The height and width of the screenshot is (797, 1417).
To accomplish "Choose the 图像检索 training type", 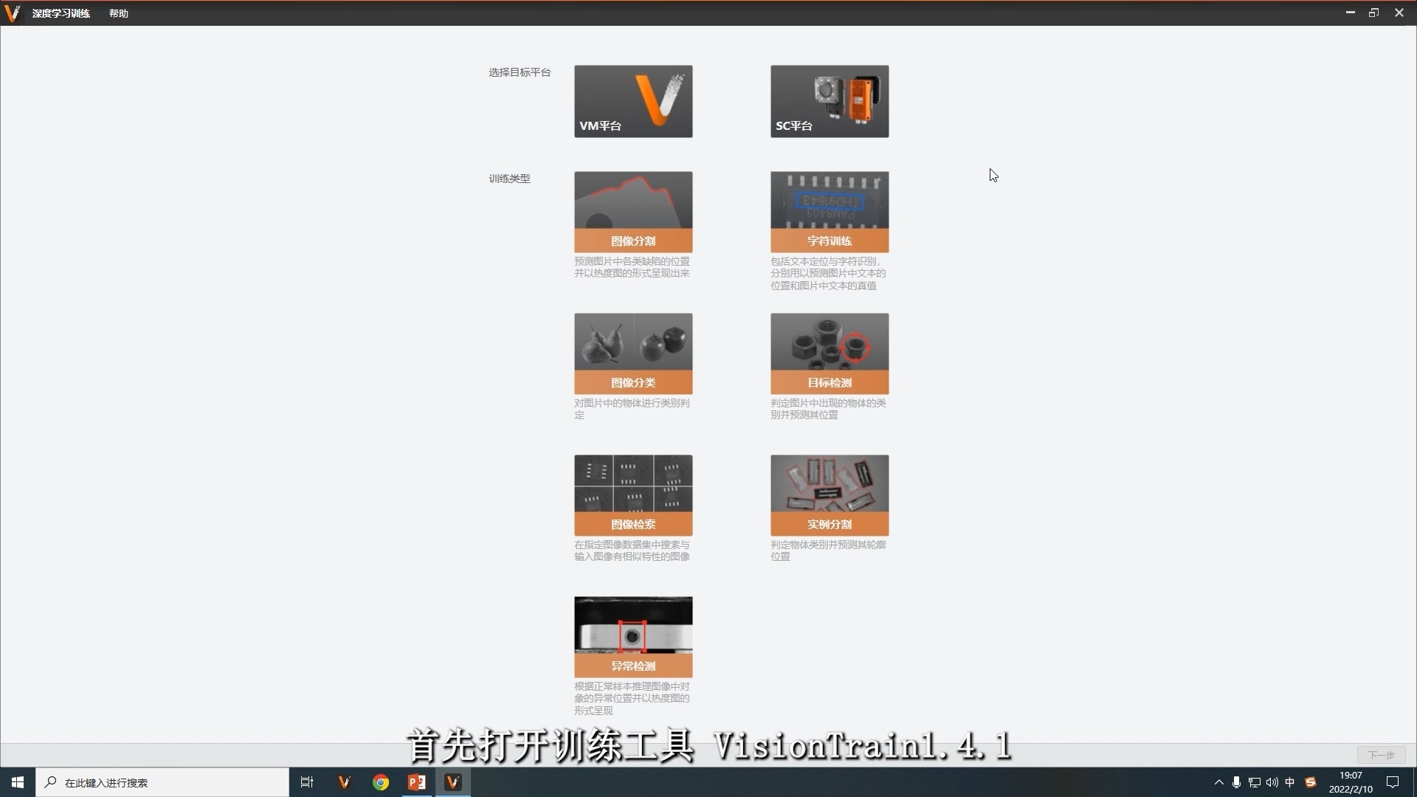I will (633, 495).
